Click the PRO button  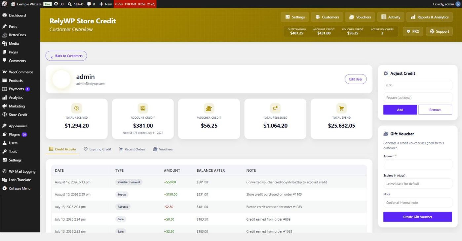pyautogui.click(x=413, y=31)
